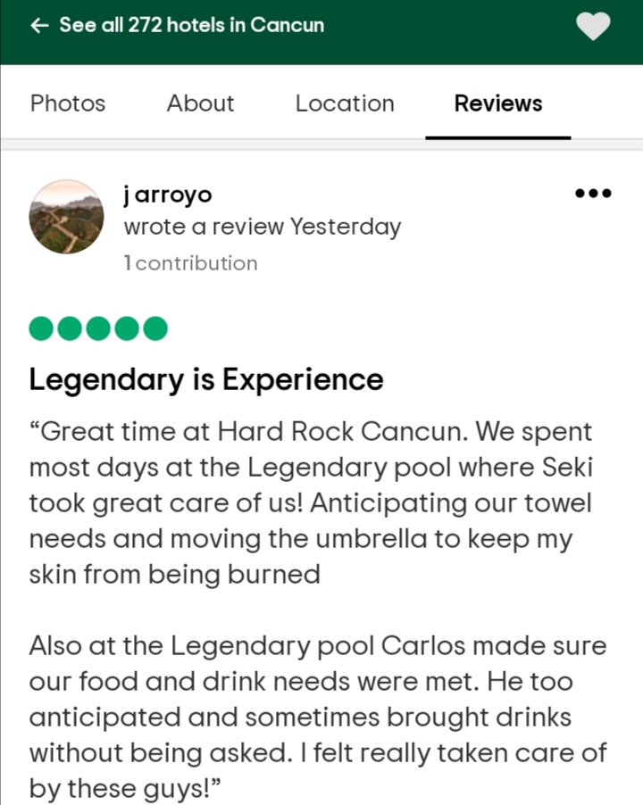
Task: Switch to the Photos tab
Action: pyautogui.click(x=68, y=104)
